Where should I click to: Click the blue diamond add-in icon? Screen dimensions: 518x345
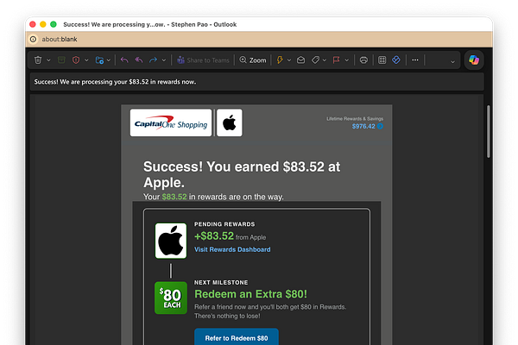pyautogui.click(x=396, y=60)
